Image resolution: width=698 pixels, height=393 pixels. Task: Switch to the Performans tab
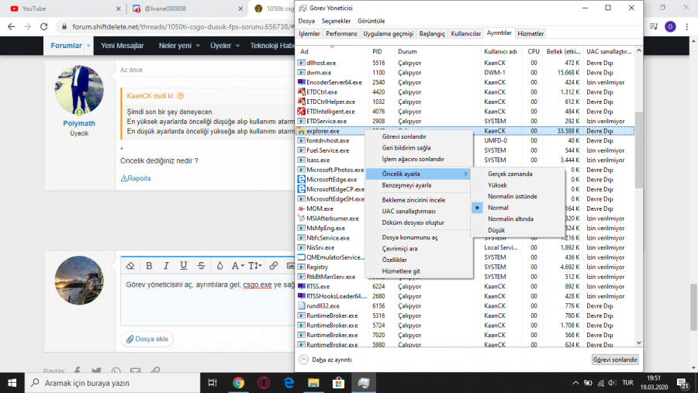pos(341,34)
